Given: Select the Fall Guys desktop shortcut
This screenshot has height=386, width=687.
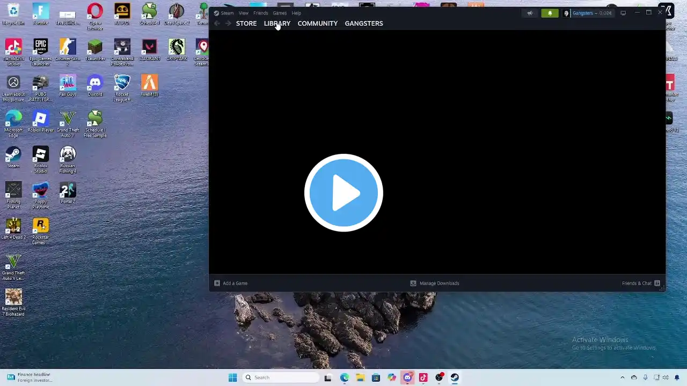Looking at the screenshot, I should 68,86.
